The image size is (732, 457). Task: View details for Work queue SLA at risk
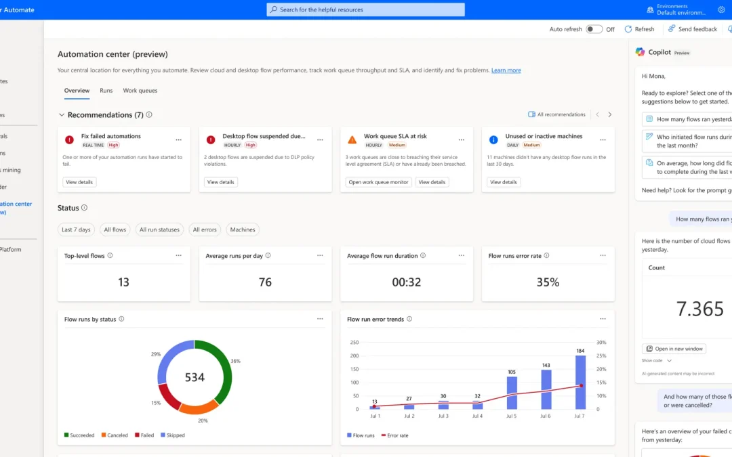click(432, 182)
